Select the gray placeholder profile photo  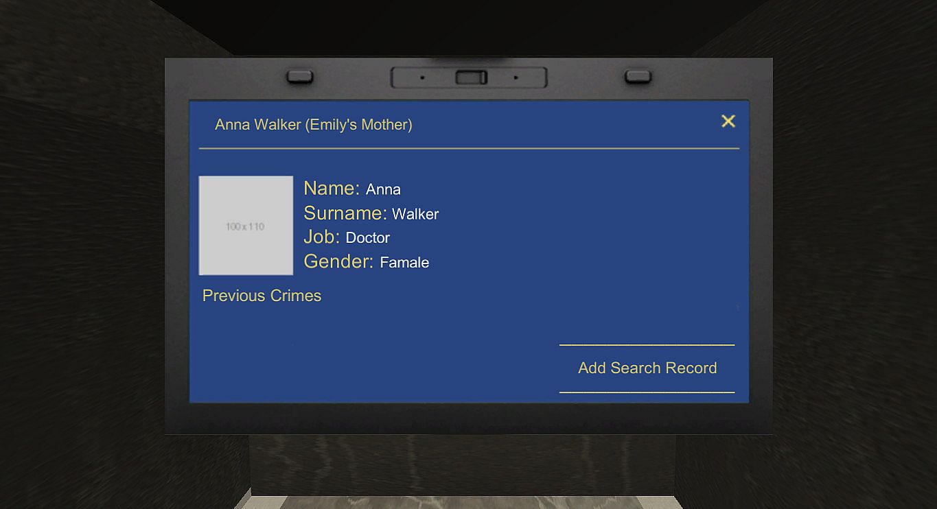[246, 226]
